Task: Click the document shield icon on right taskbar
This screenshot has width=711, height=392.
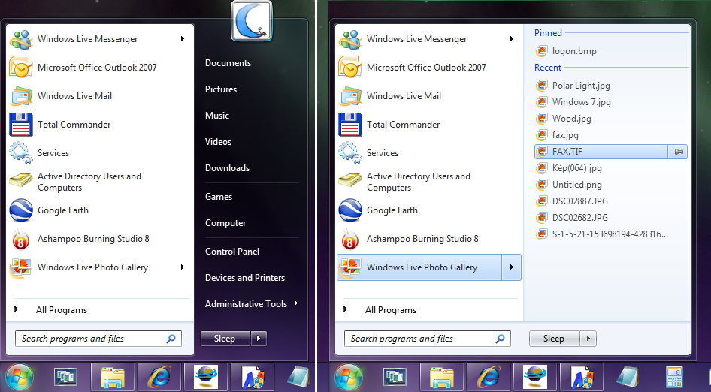Action: pos(582,378)
